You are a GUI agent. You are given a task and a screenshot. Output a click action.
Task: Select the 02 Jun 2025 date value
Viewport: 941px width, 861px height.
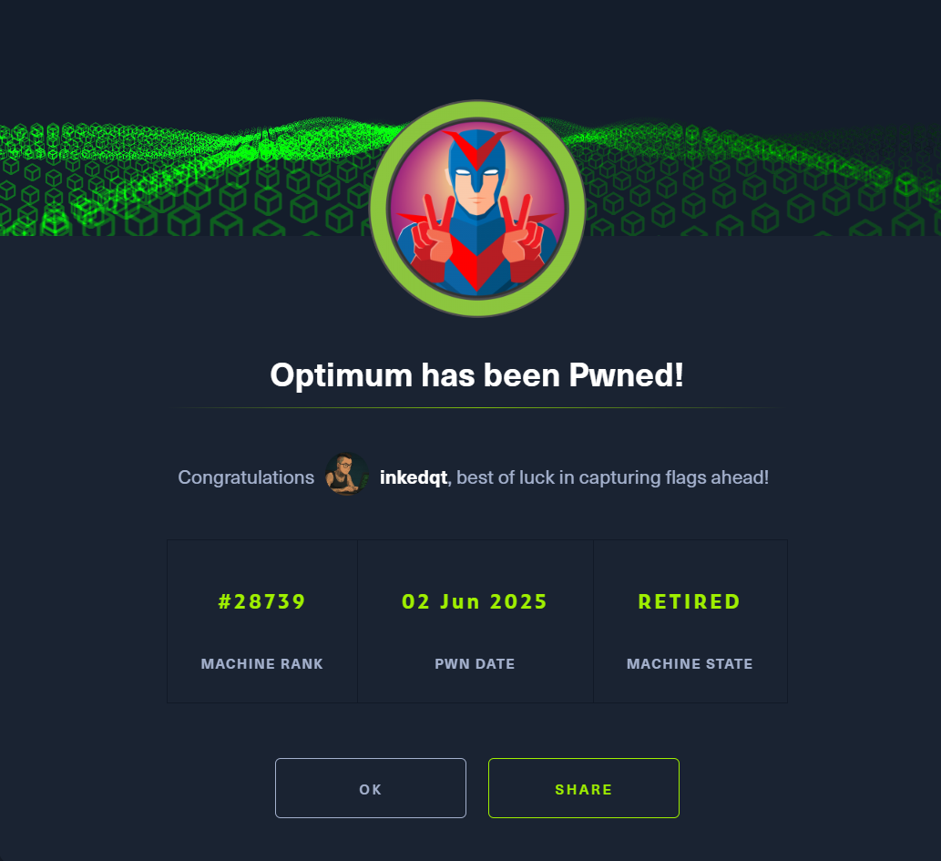(475, 601)
